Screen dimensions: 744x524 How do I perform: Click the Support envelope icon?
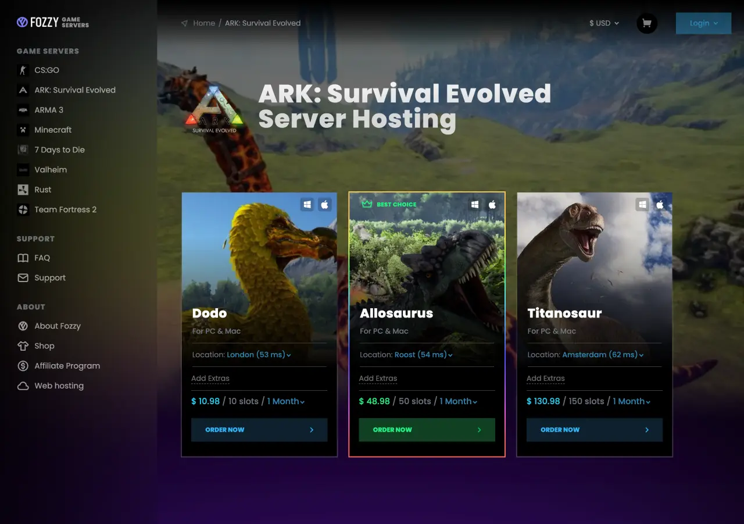click(23, 278)
